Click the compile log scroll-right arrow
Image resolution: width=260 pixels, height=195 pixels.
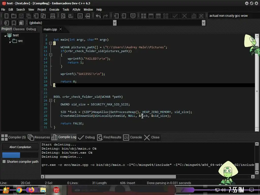253,177
